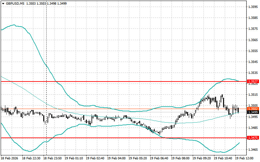Click the 19 Feb 02:40 time label
260x162 pixels.
coord(95,158)
